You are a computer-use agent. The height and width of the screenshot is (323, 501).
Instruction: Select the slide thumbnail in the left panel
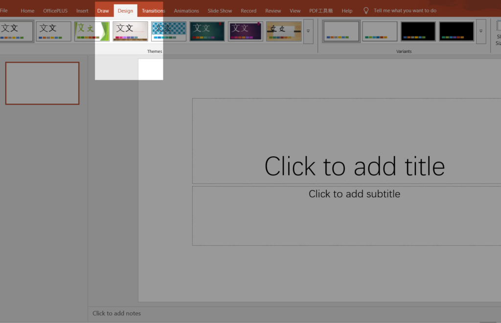pos(42,83)
